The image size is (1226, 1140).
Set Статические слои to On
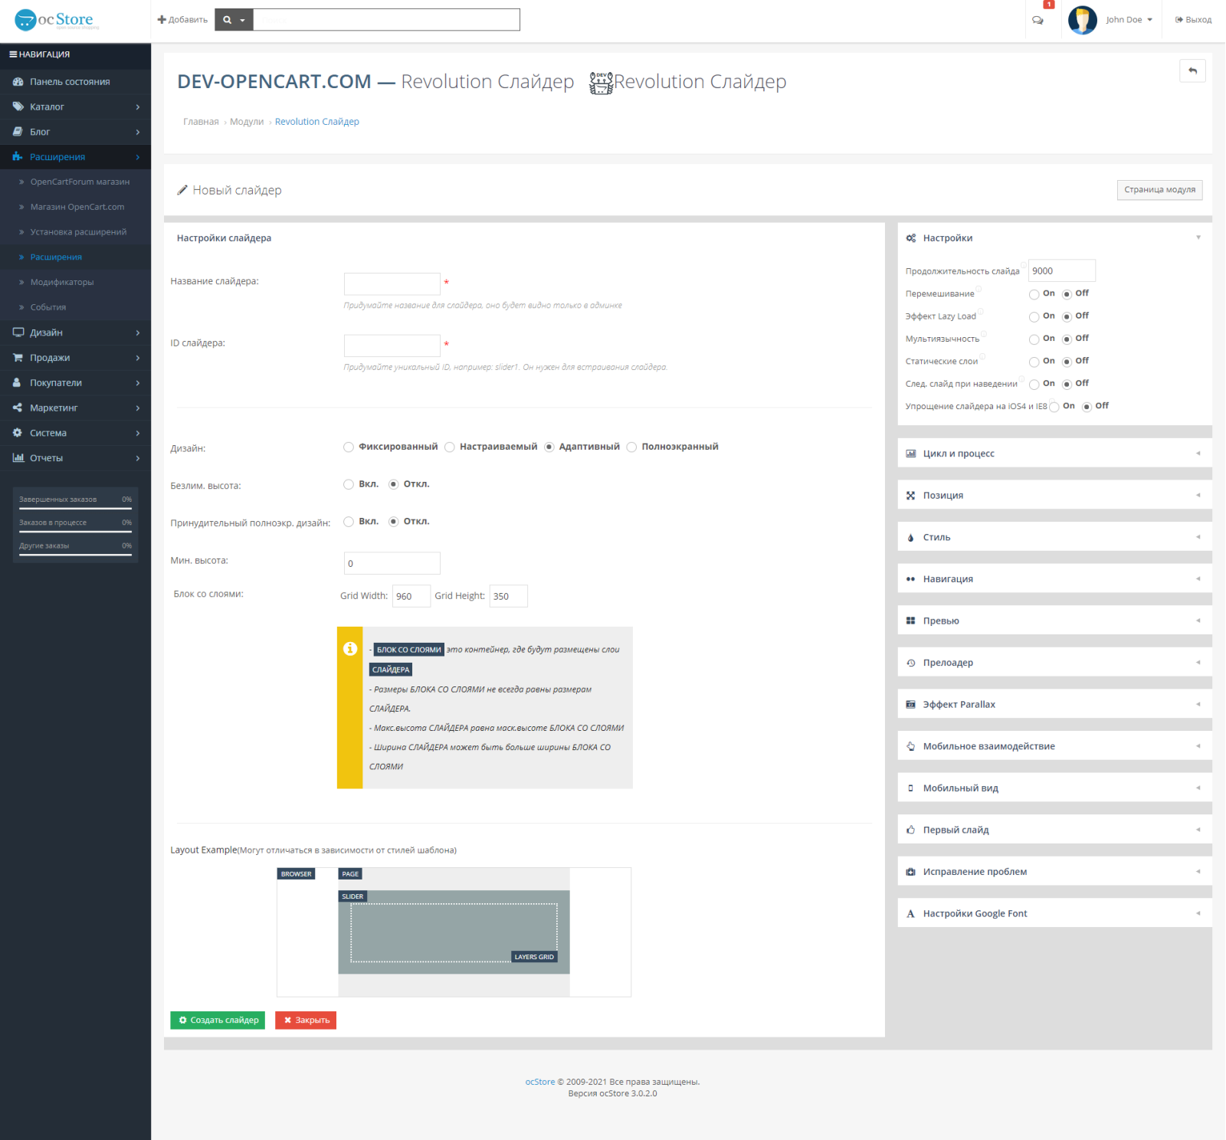coord(1034,362)
